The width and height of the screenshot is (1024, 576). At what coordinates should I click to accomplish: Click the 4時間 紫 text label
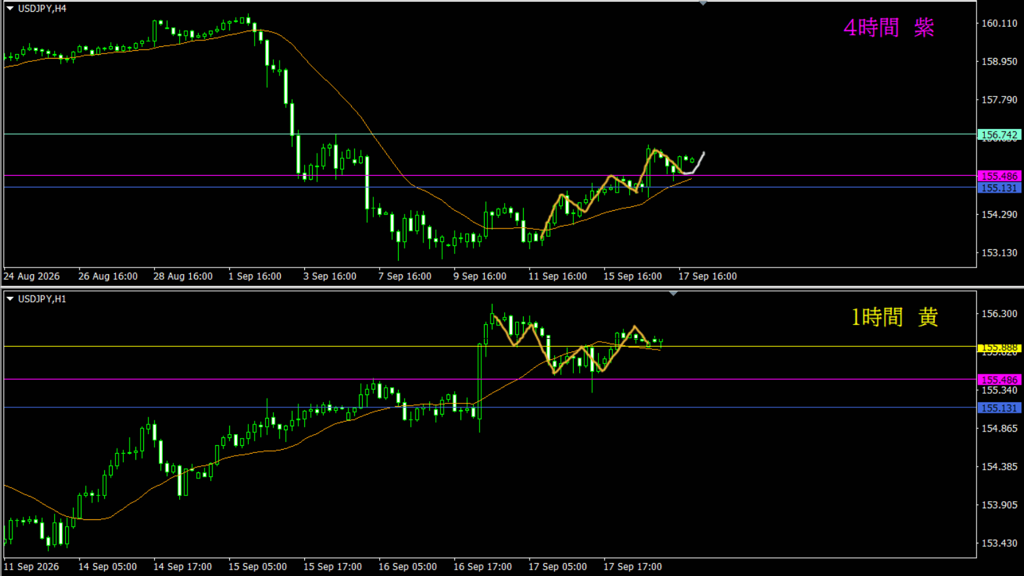[x=889, y=27]
